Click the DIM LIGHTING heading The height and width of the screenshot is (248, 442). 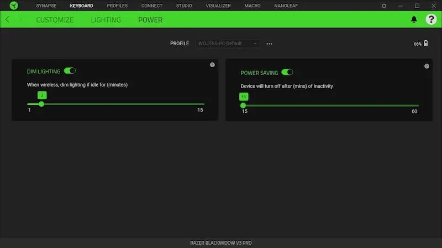point(44,72)
